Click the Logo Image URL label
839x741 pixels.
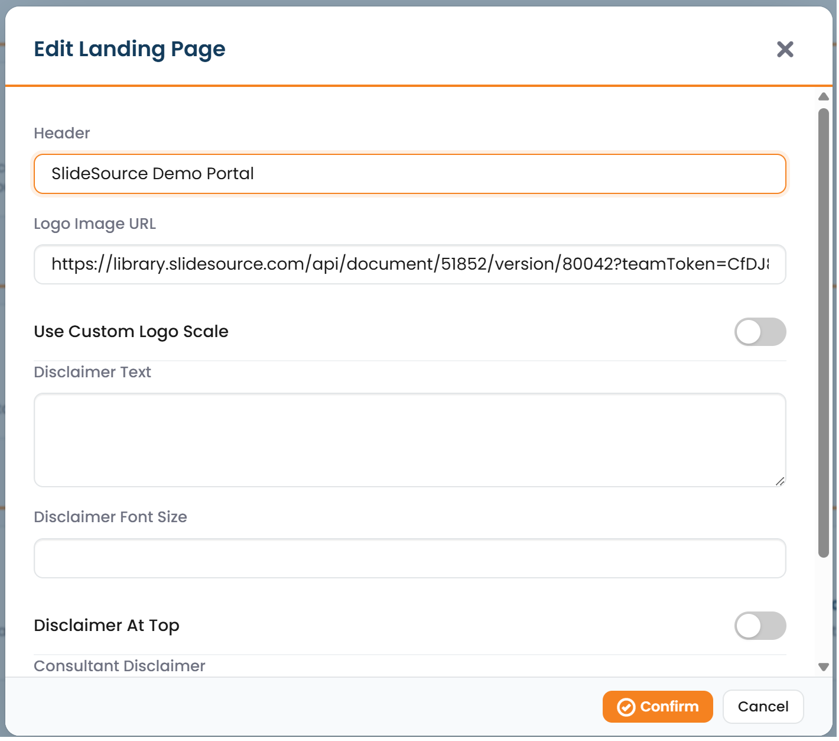tap(95, 224)
